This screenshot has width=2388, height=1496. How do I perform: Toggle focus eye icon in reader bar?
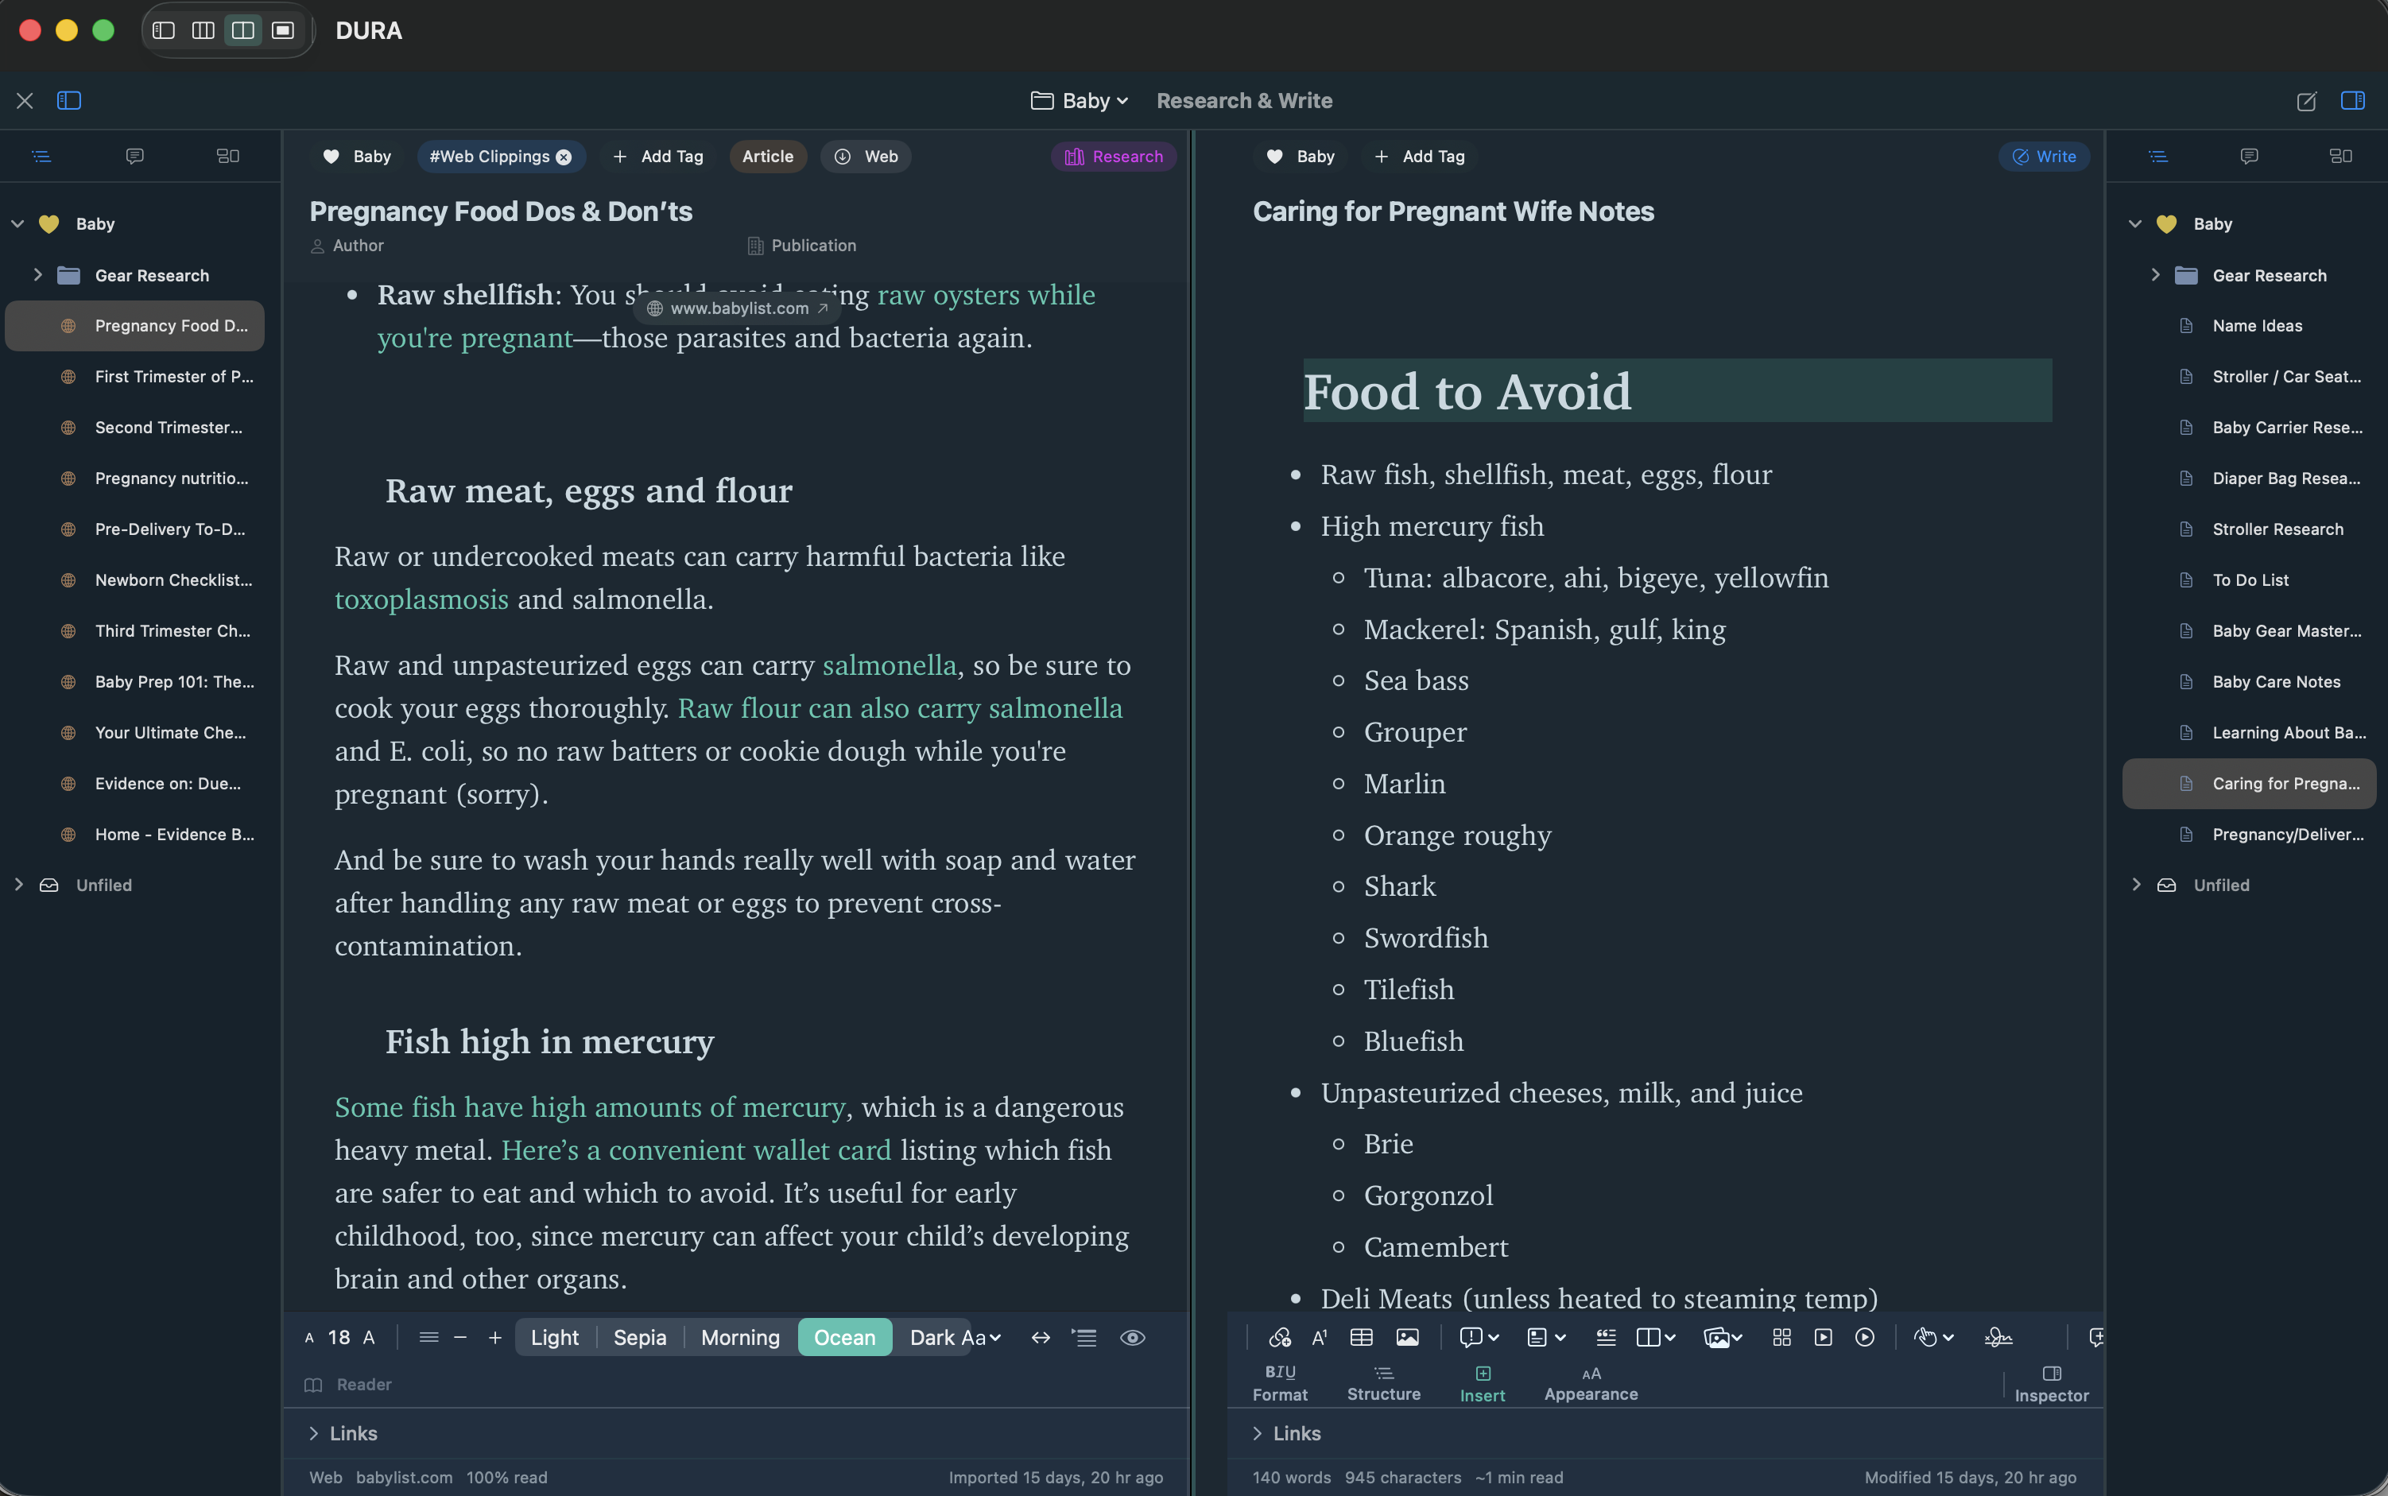coord(1132,1338)
